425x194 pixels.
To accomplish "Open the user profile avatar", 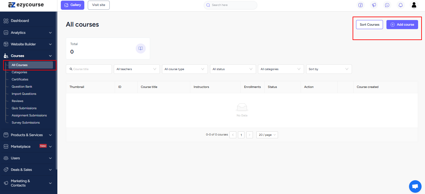I will tap(414, 5).
